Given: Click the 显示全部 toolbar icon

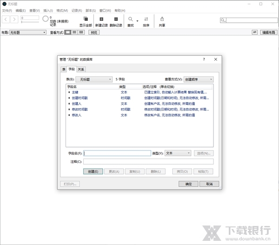Looking at the screenshot, I should coord(86,19).
